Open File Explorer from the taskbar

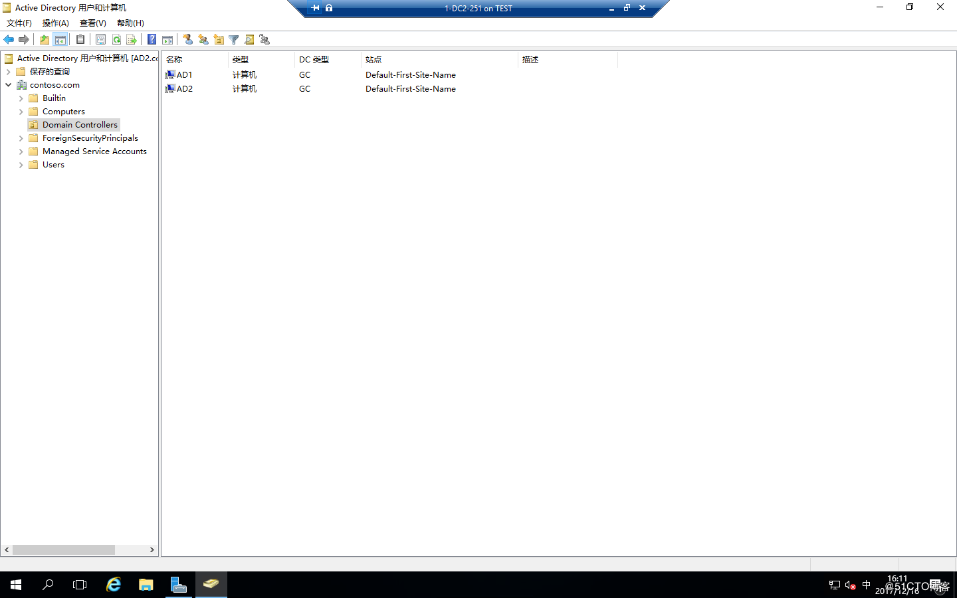[146, 585]
